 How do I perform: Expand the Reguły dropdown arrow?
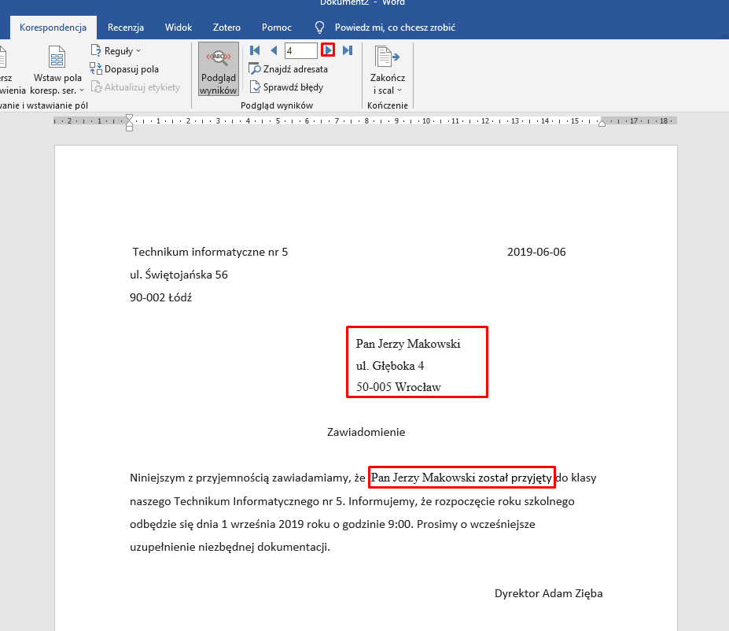click(x=138, y=50)
